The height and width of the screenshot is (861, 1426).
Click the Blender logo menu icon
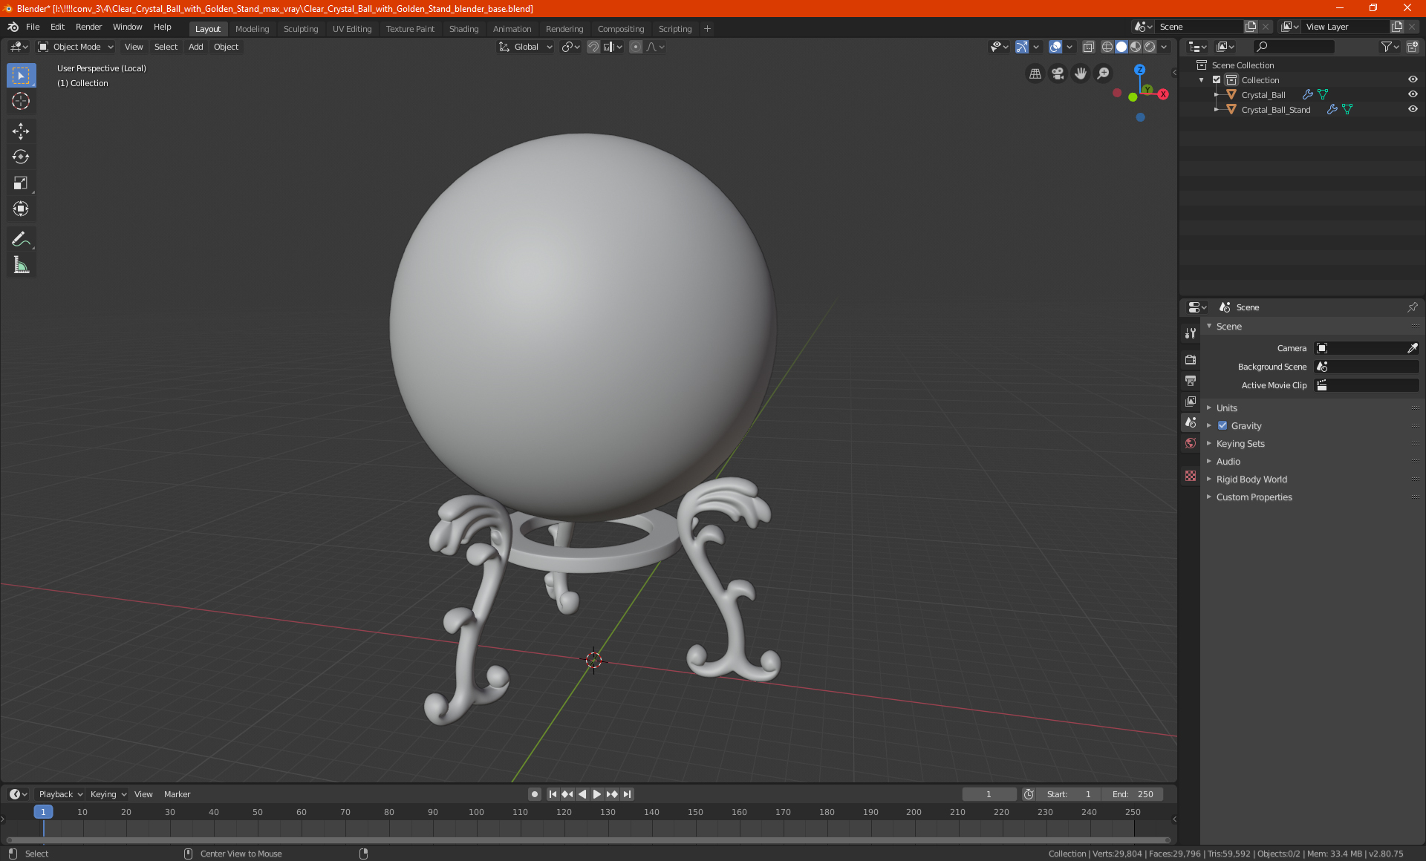click(13, 27)
